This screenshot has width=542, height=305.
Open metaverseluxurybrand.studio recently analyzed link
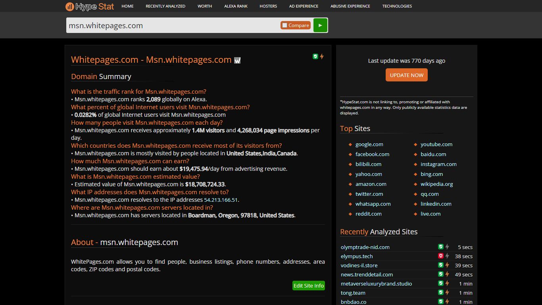tap(376, 284)
